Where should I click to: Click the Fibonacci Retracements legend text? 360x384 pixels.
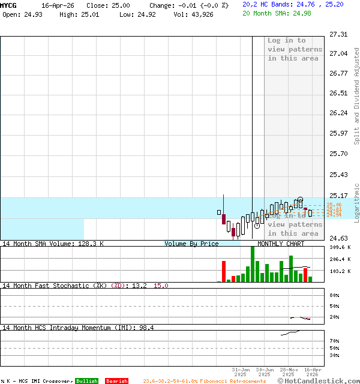[x=204, y=381]
